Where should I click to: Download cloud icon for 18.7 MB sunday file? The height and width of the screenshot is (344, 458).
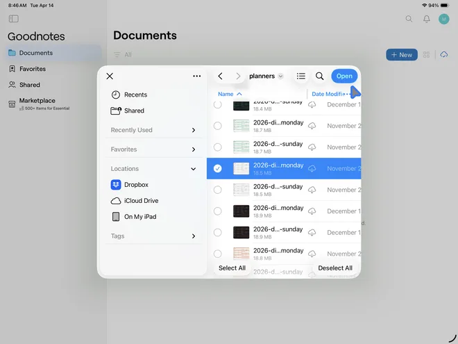[312, 147]
